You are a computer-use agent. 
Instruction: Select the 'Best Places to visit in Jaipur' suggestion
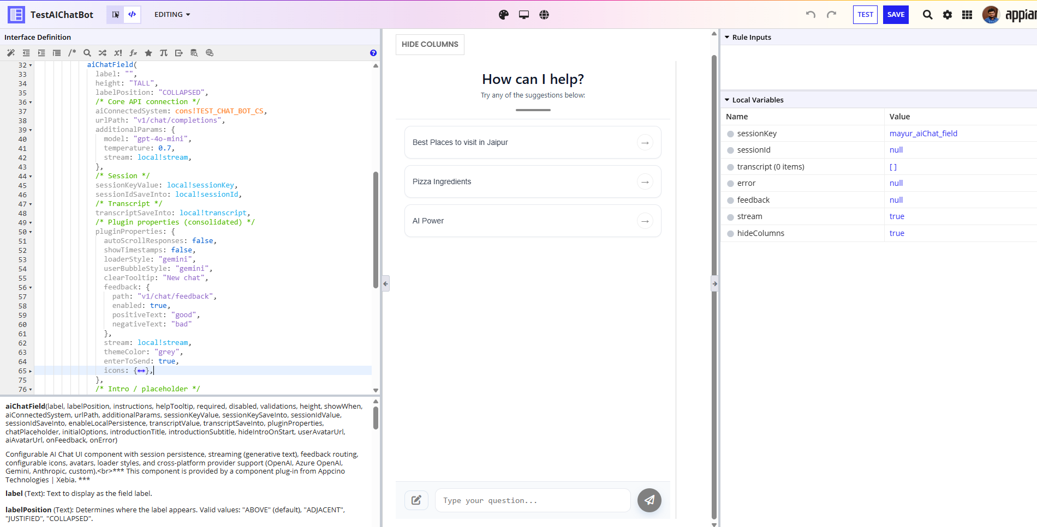point(532,143)
